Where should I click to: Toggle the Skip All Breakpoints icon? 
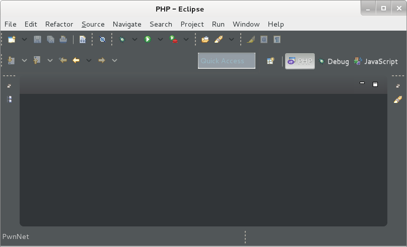click(x=103, y=39)
